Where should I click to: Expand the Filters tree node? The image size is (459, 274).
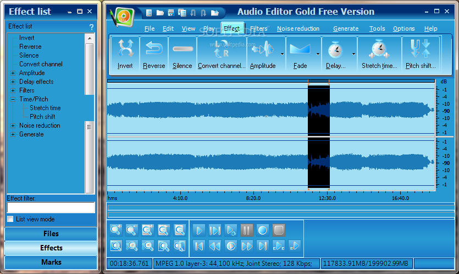[13, 90]
